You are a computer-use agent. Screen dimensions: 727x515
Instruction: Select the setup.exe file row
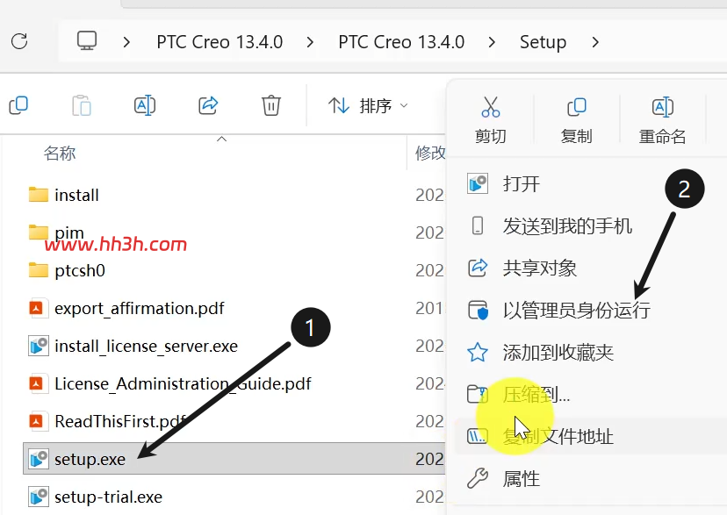(x=234, y=459)
